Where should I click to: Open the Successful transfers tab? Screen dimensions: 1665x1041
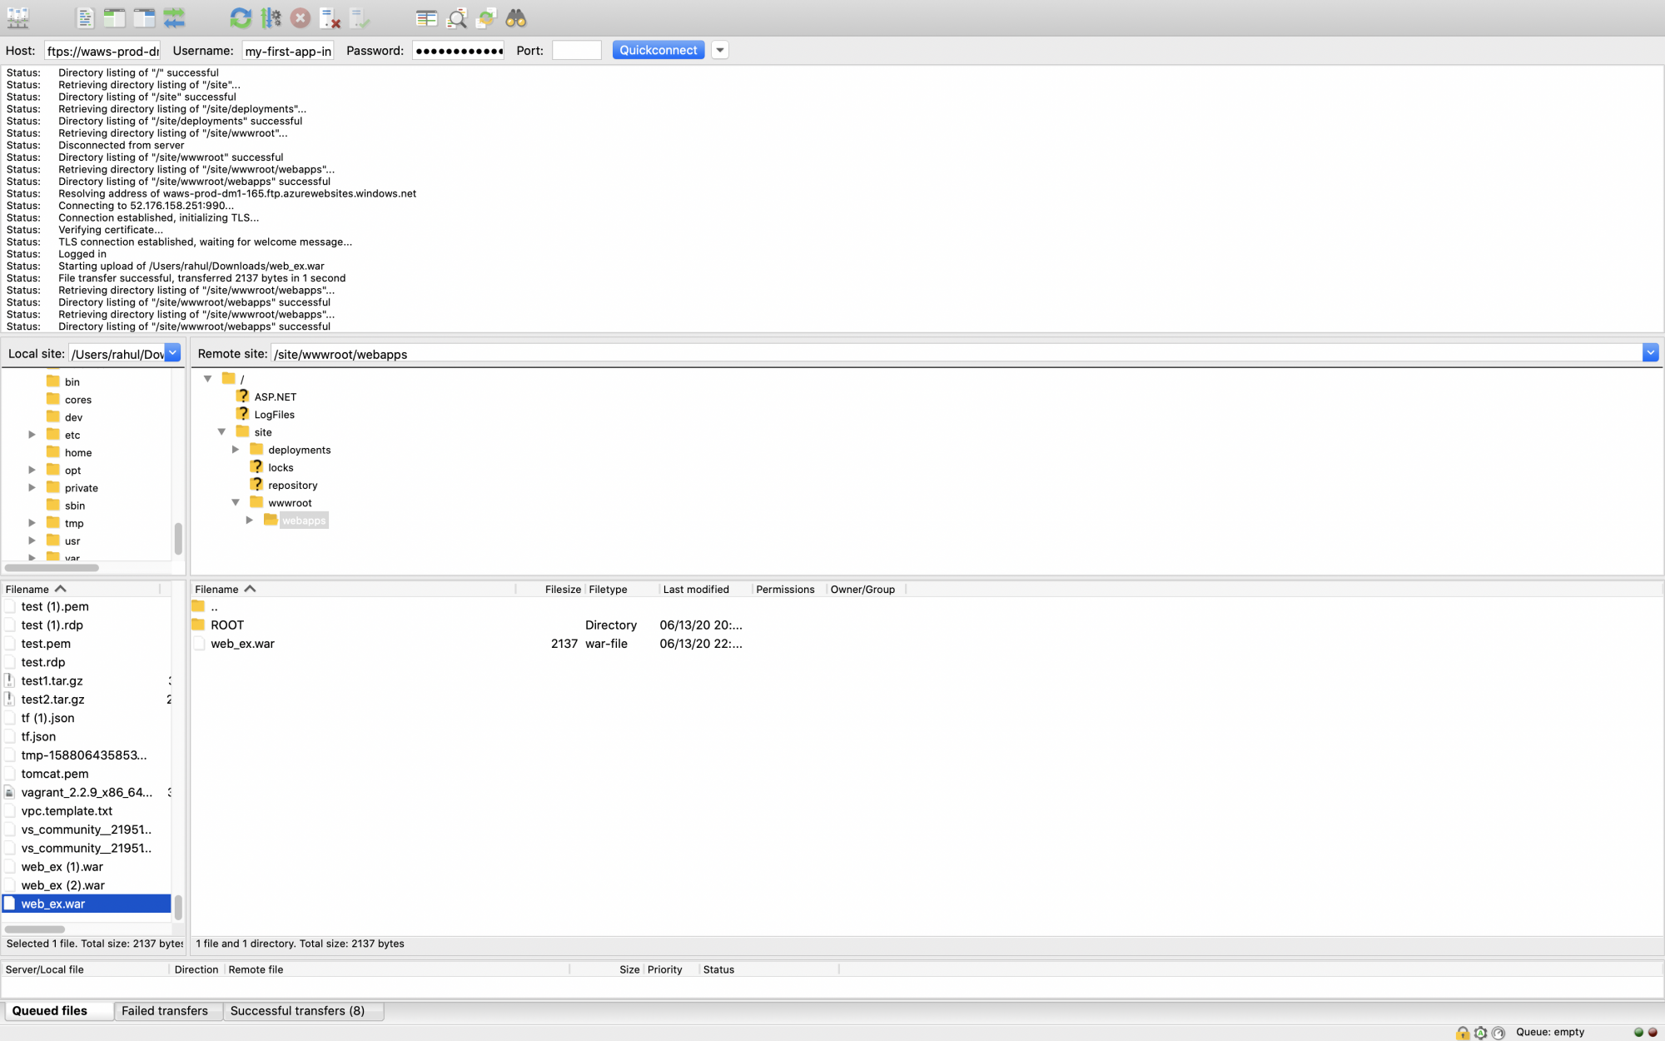(297, 1010)
